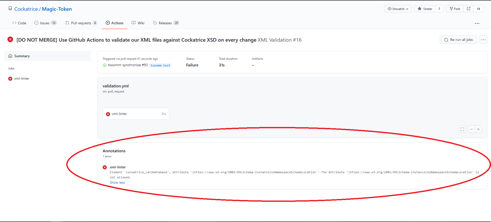Image resolution: width=491 pixels, height=222 pixels.
Task: Click the repository book icon
Action: tap(10, 9)
